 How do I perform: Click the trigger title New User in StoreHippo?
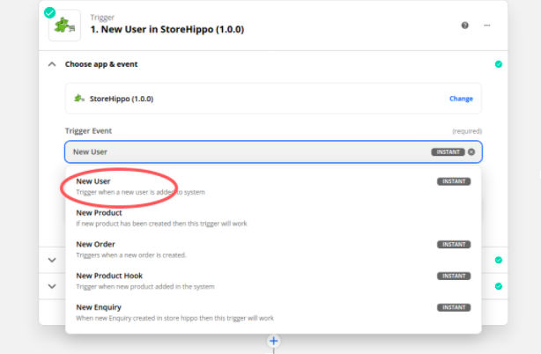click(167, 30)
